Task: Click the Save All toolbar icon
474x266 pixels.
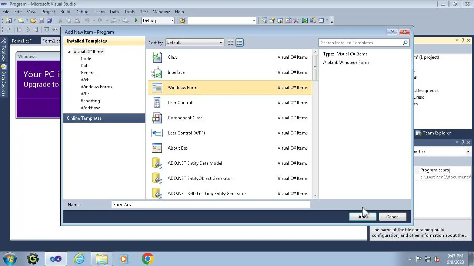Action: [50, 21]
